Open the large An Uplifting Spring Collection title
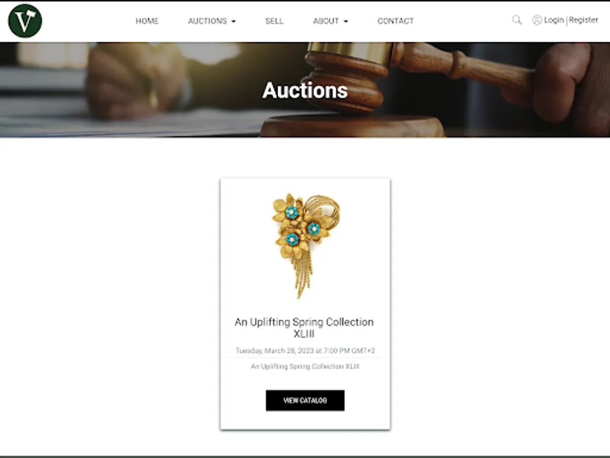The height and width of the screenshot is (458, 610). pyautogui.click(x=304, y=328)
